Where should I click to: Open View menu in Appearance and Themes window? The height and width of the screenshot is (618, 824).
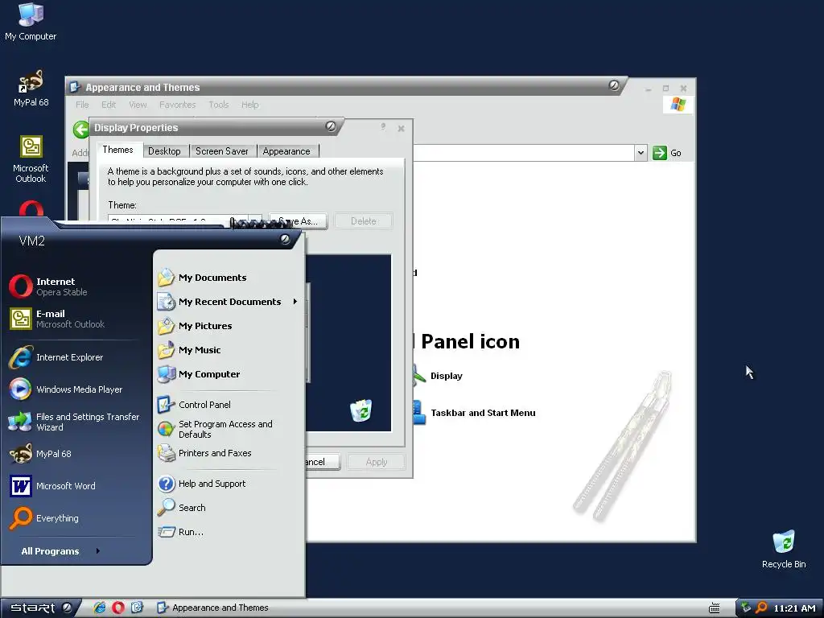coord(138,105)
